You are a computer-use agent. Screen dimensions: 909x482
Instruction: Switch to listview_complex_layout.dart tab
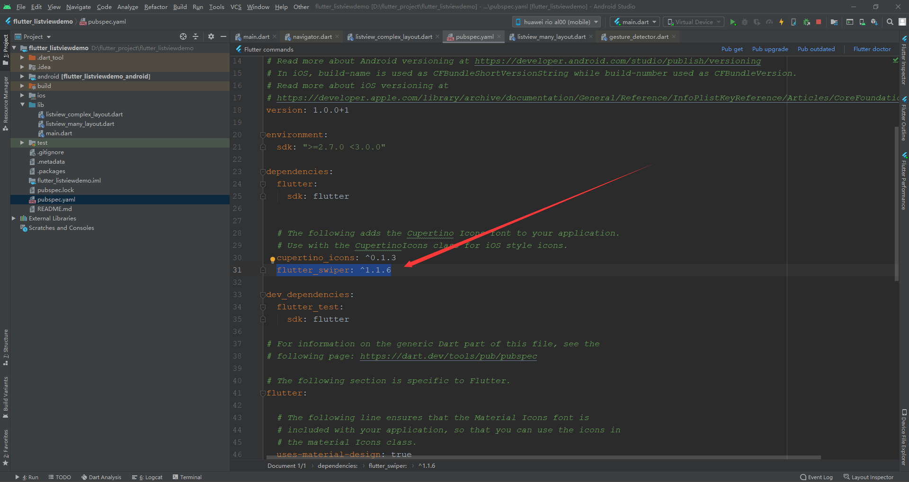[x=393, y=36]
